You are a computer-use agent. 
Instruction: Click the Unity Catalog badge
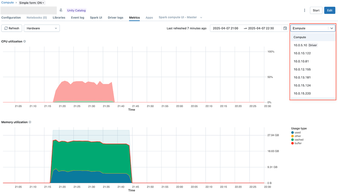(x=76, y=10)
